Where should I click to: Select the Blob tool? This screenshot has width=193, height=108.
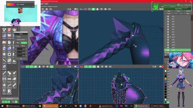[x=9, y=73]
